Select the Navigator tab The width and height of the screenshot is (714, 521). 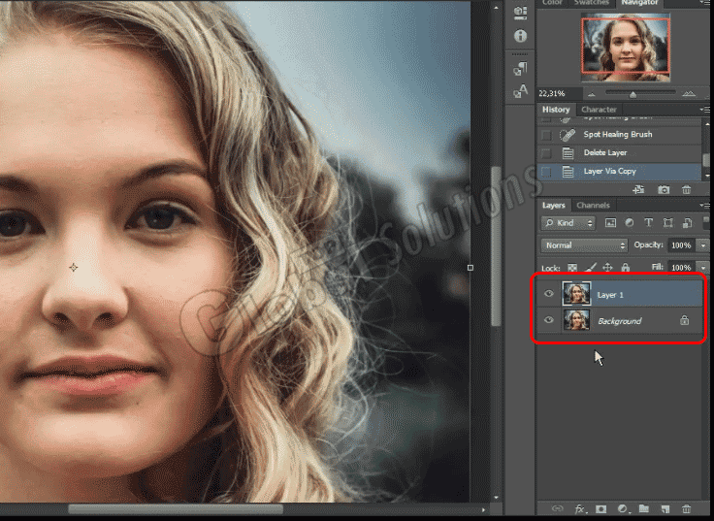tap(639, 3)
